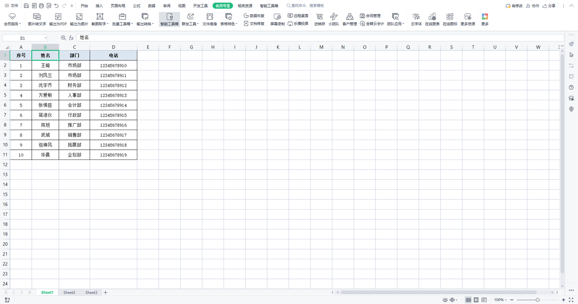
Task: Open 远程桌面 remote desktop tool
Action: tap(298, 16)
